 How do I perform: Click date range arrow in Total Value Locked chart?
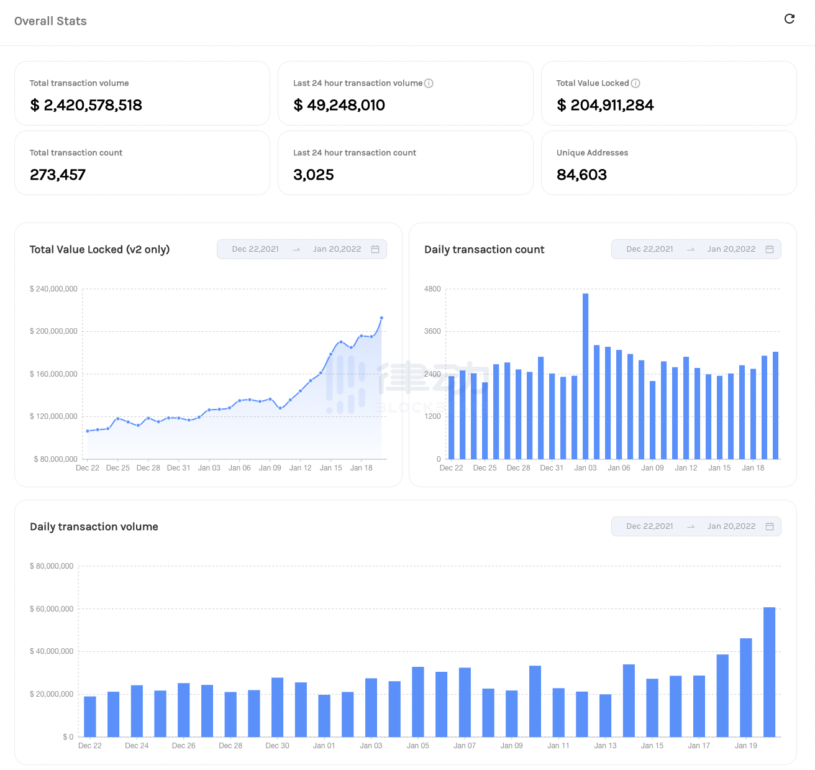(x=296, y=249)
